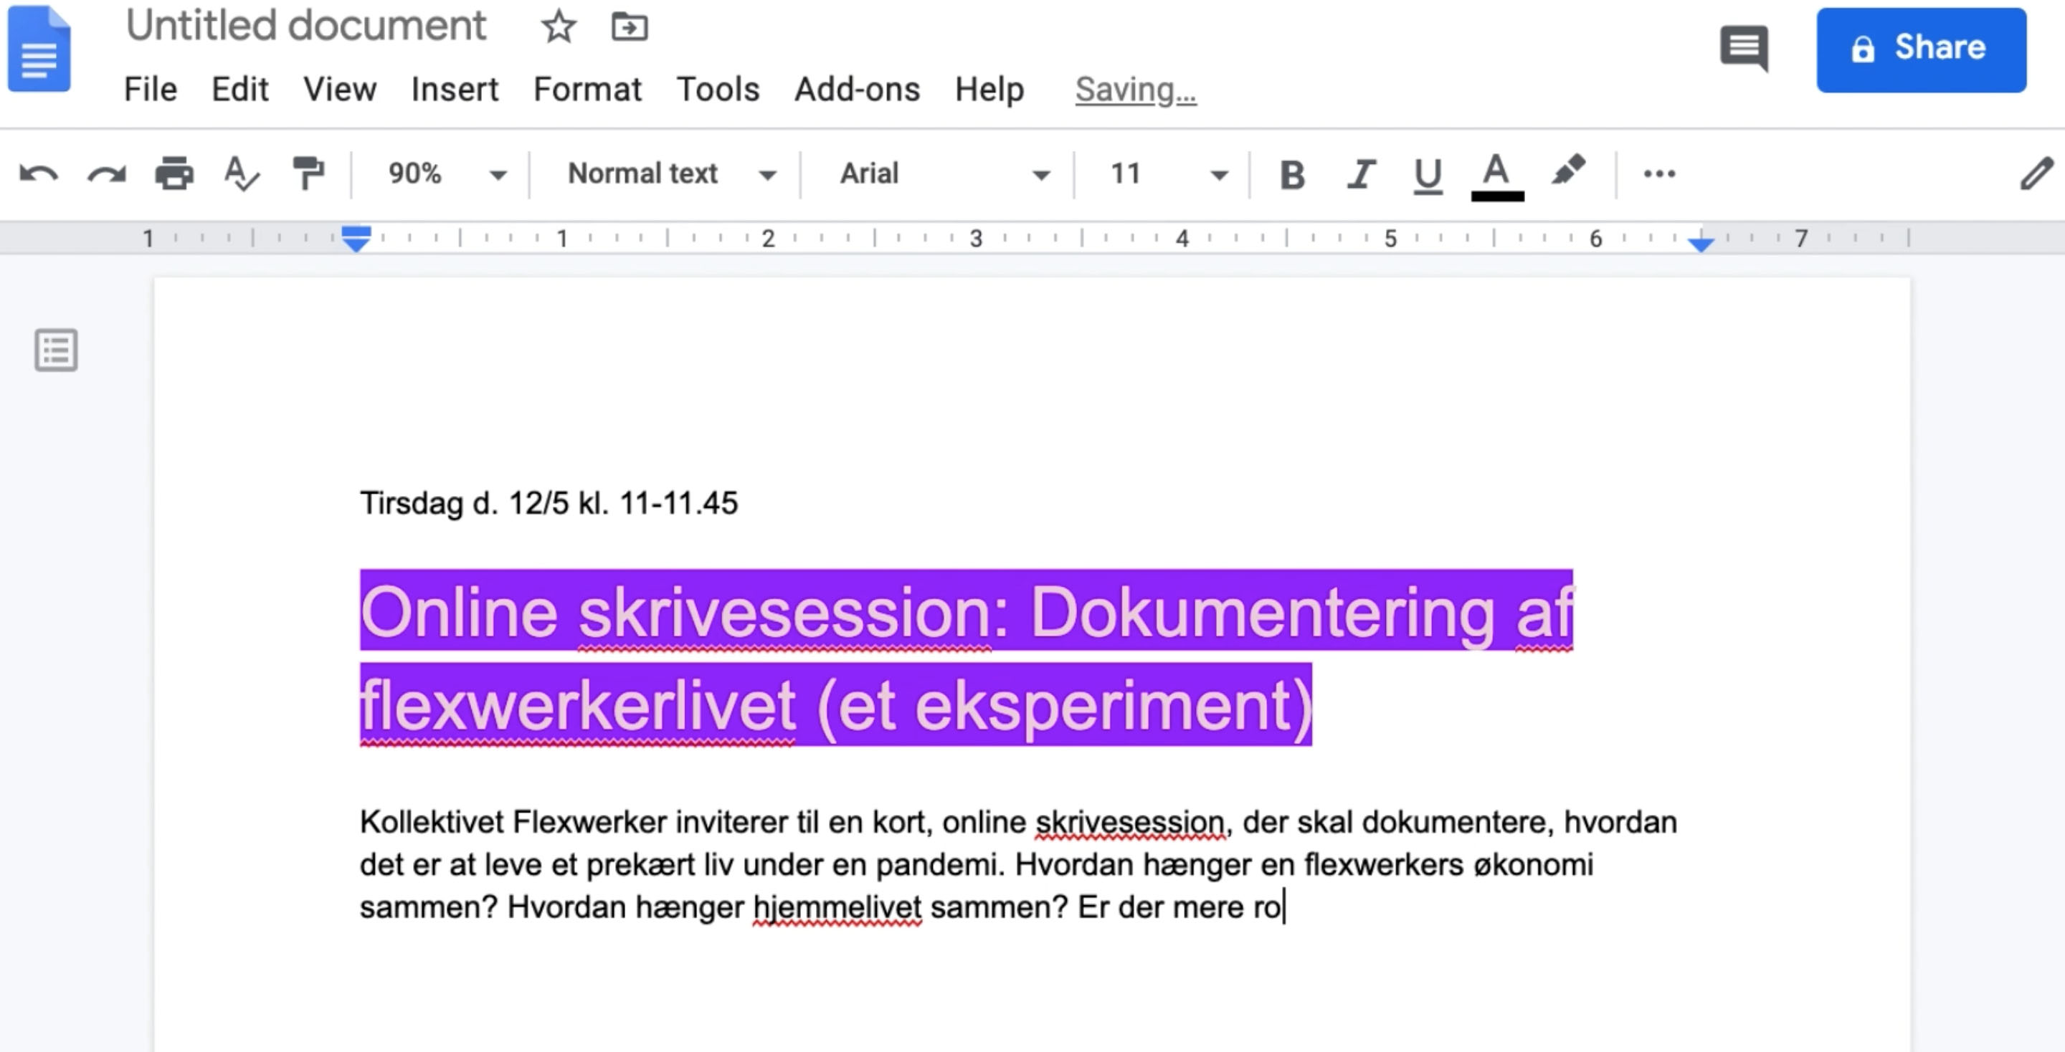This screenshot has width=2065, height=1052.
Task: Open the Add-ons menu
Action: (x=857, y=89)
